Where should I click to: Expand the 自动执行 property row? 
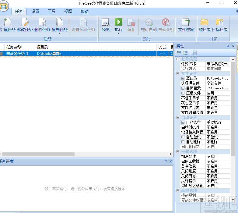[183, 122]
